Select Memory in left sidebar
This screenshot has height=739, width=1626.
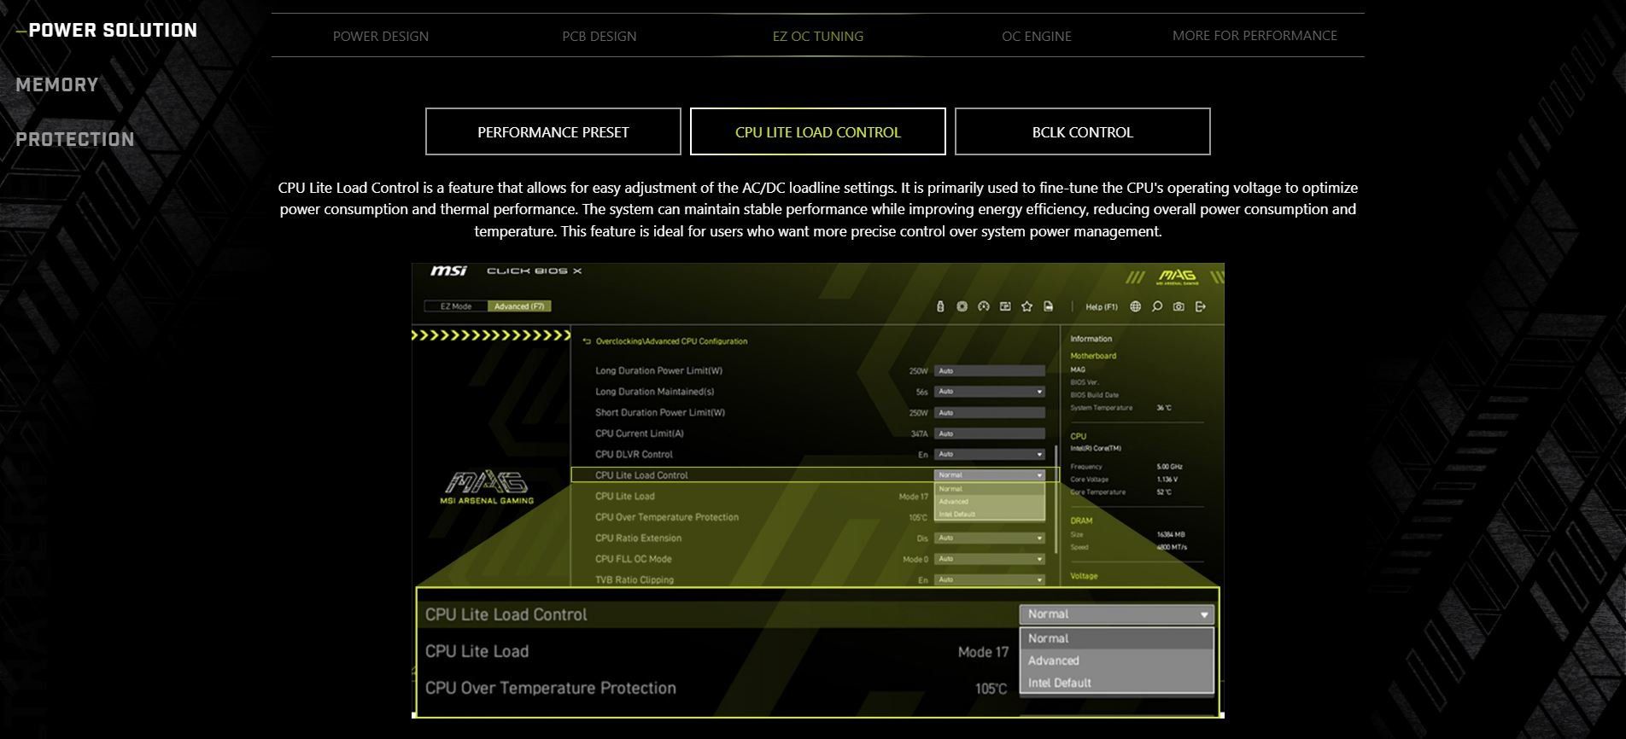click(x=57, y=84)
